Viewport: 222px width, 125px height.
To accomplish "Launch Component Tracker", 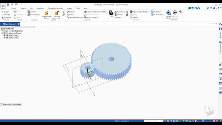I will pos(46,15).
